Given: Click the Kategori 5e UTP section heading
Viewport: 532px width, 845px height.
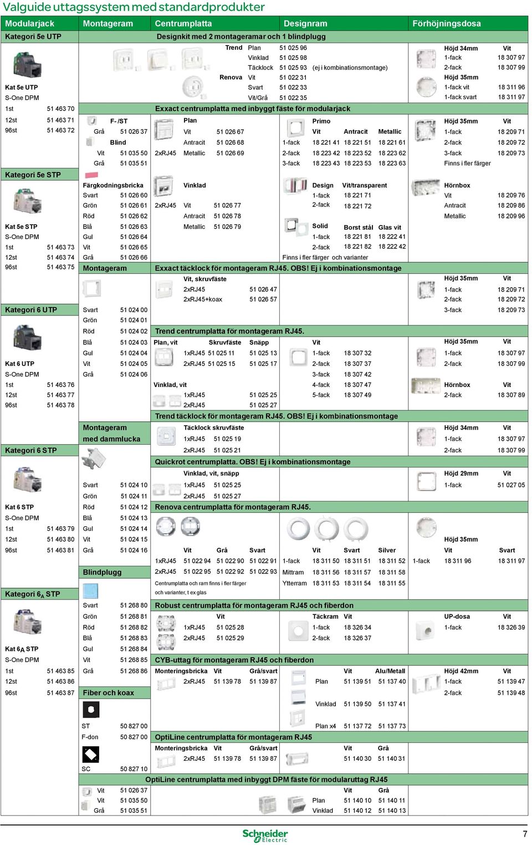Looking at the screenshot, I should pyautogui.click(x=33, y=37).
